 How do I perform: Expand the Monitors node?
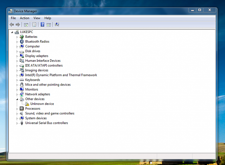[x=17, y=90]
